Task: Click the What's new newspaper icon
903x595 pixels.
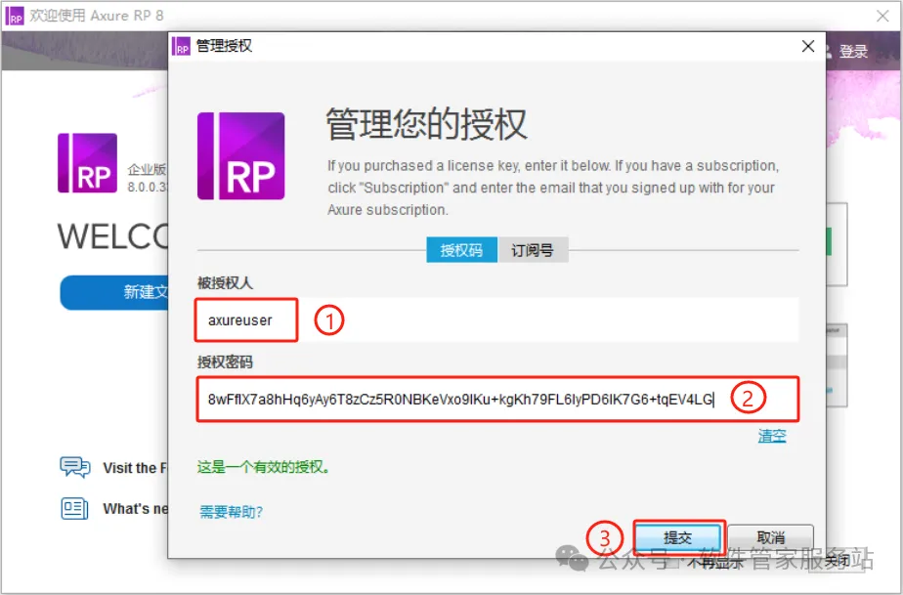Action: point(75,509)
